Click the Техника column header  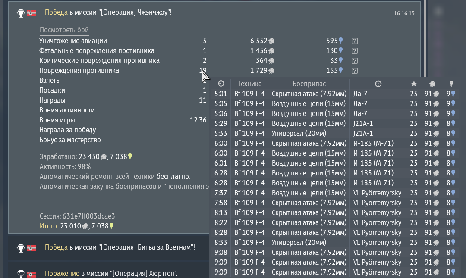click(249, 84)
